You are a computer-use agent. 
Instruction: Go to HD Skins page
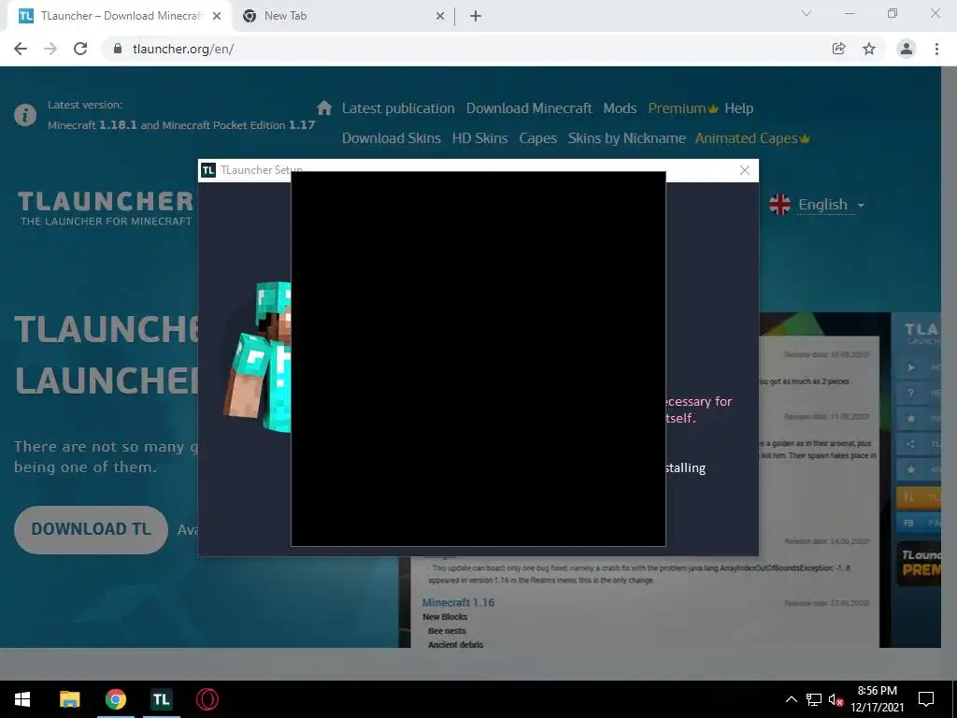pyautogui.click(x=479, y=138)
